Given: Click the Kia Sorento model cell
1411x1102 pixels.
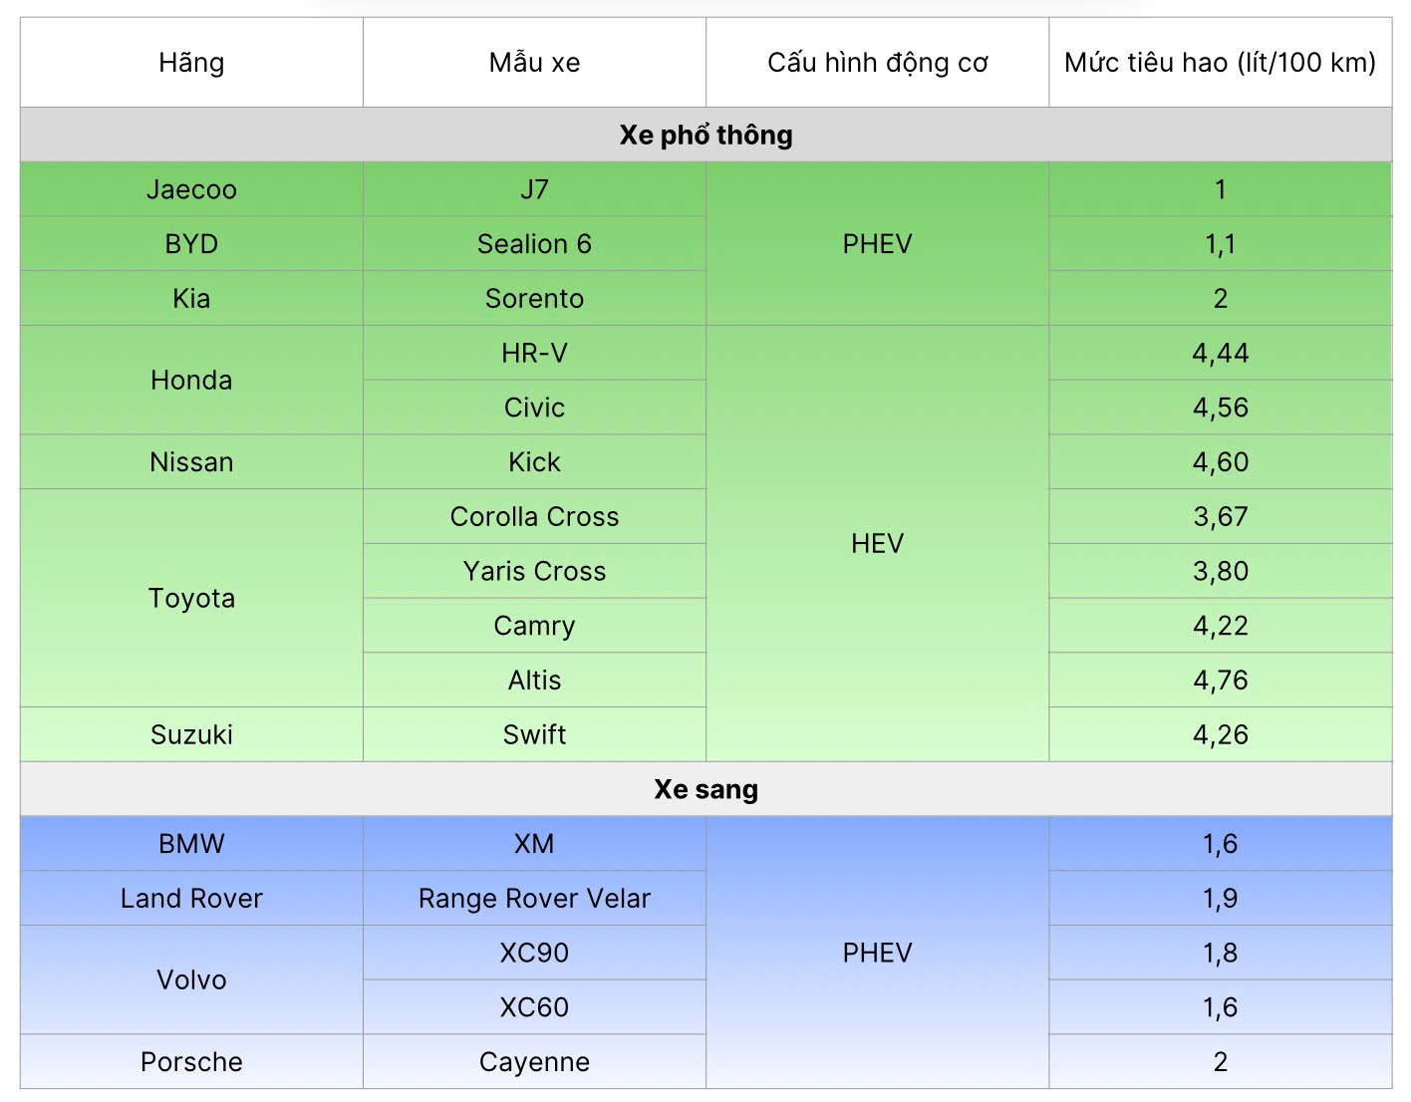Looking at the screenshot, I should pos(534,298).
